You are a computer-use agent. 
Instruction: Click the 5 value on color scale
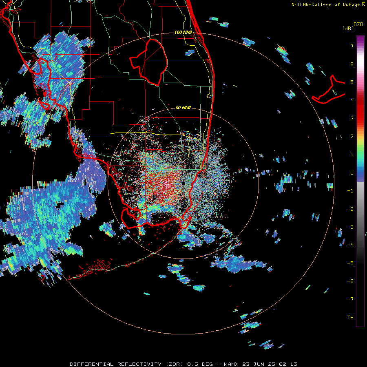352,82
